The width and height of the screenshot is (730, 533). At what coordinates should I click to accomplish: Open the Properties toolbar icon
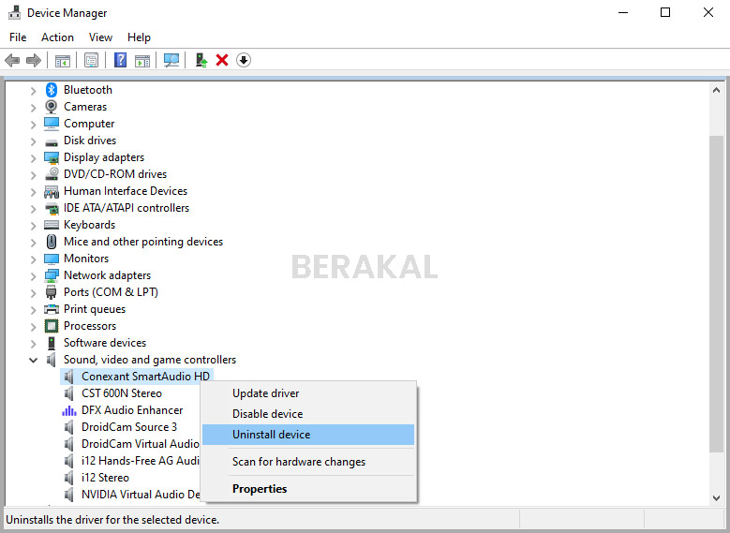click(91, 60)
